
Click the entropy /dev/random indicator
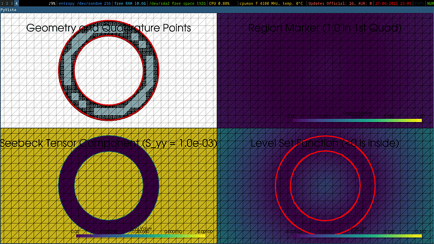coord(85,3)
